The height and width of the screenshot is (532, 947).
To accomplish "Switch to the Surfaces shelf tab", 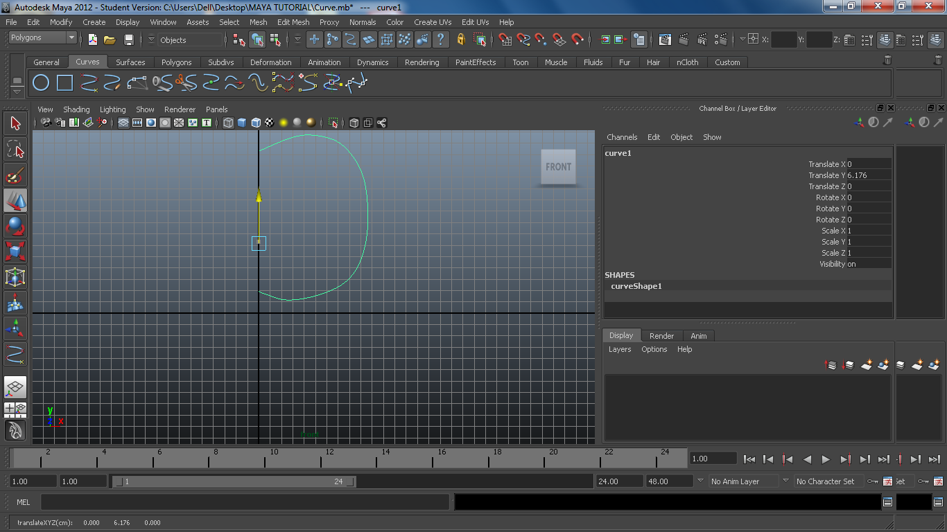I will point(130,62).
